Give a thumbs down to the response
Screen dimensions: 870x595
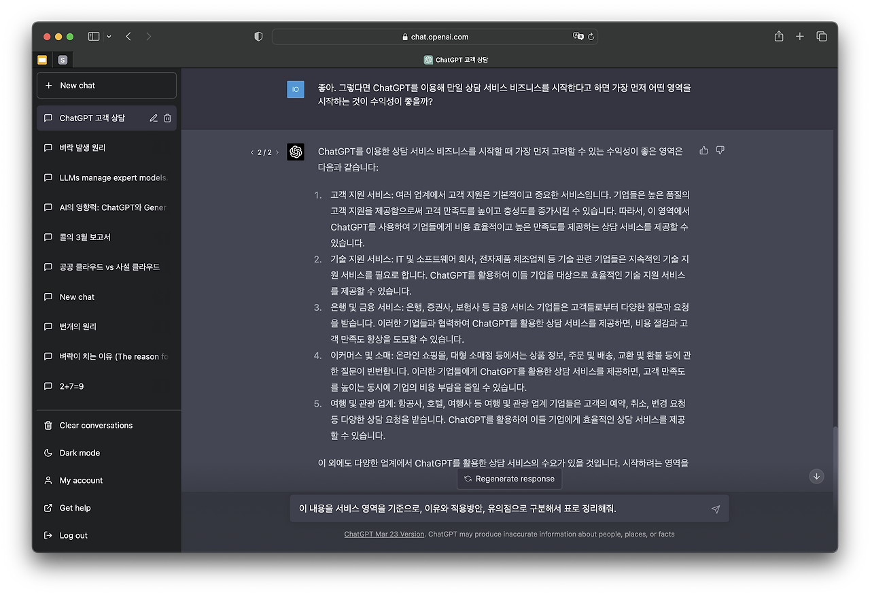(720, 150)
